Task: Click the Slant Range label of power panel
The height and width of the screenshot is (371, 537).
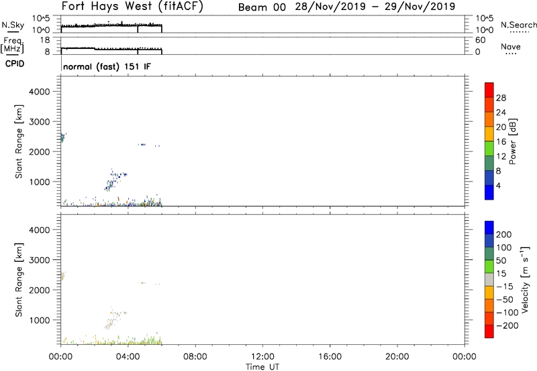Action: [x=19, y=141]
